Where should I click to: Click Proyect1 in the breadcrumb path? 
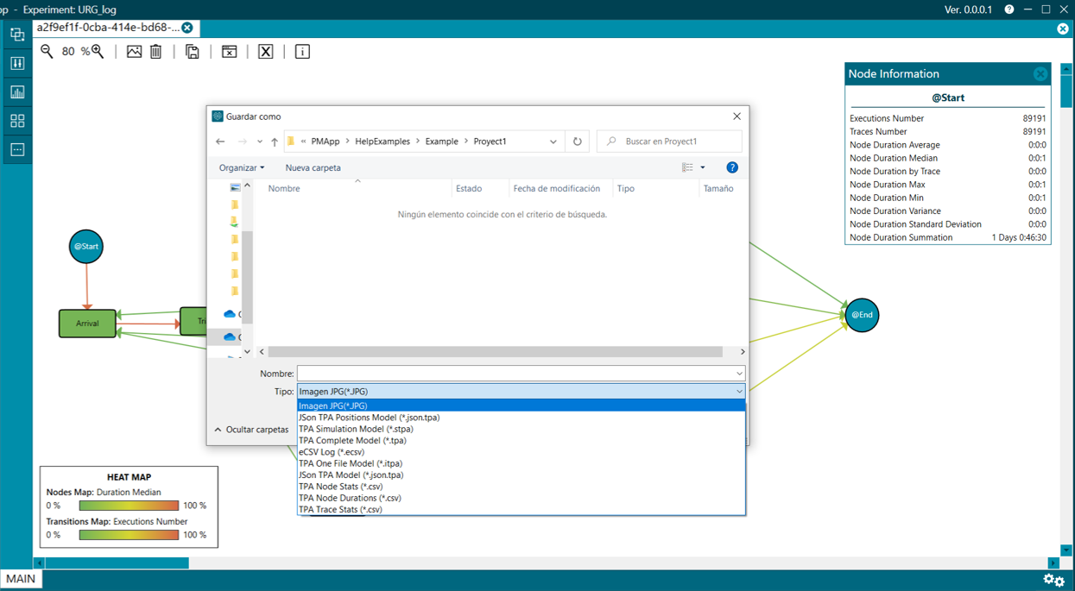coord(490,141)
